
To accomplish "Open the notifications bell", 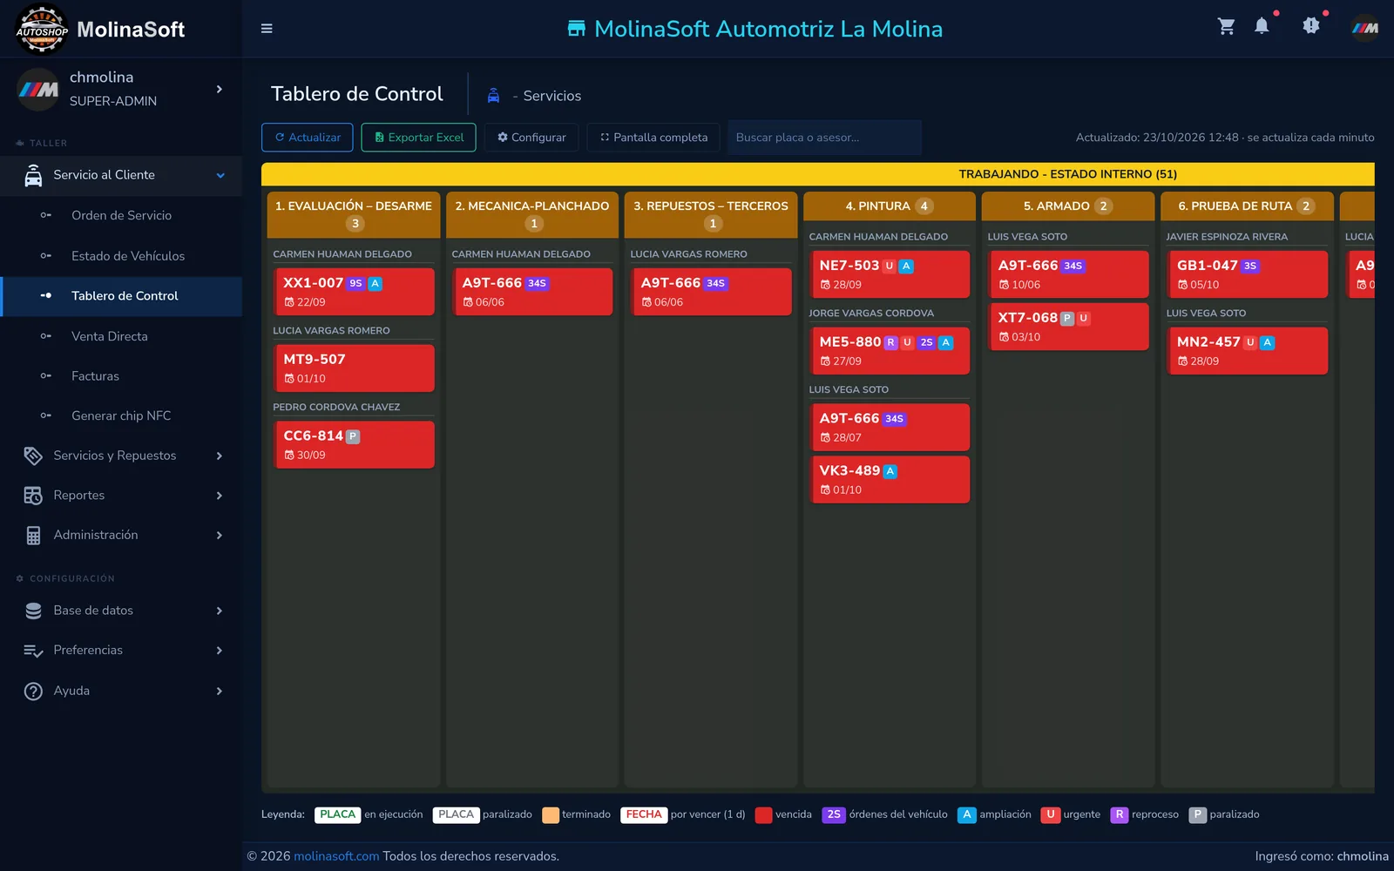I will tap(1262, 27).
